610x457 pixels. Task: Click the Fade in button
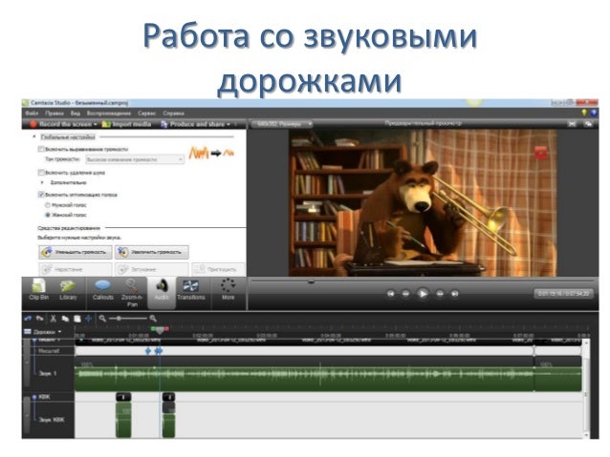76,269
